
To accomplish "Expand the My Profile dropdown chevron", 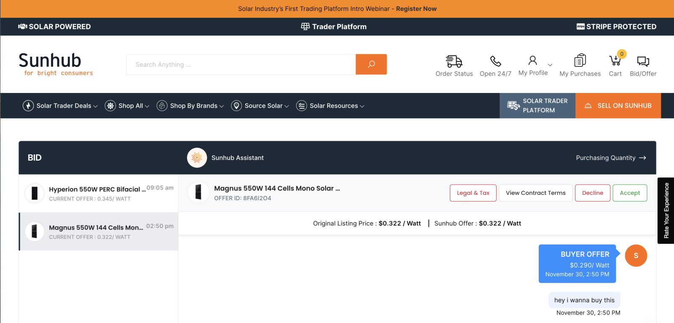I will pos(550,65).
